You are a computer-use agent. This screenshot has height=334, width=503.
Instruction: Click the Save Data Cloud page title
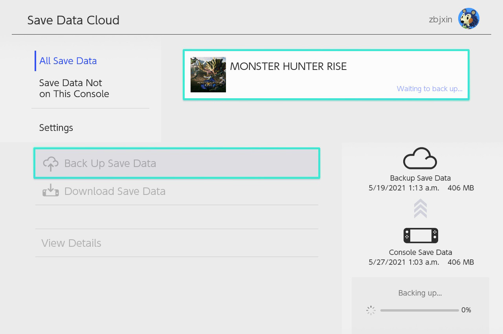[73, 20]
